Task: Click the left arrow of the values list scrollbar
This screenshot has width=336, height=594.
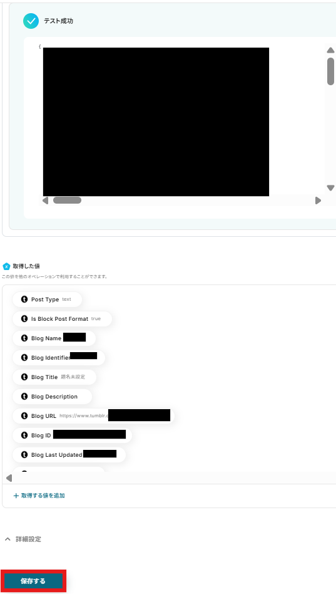Action: coord(9,478)
